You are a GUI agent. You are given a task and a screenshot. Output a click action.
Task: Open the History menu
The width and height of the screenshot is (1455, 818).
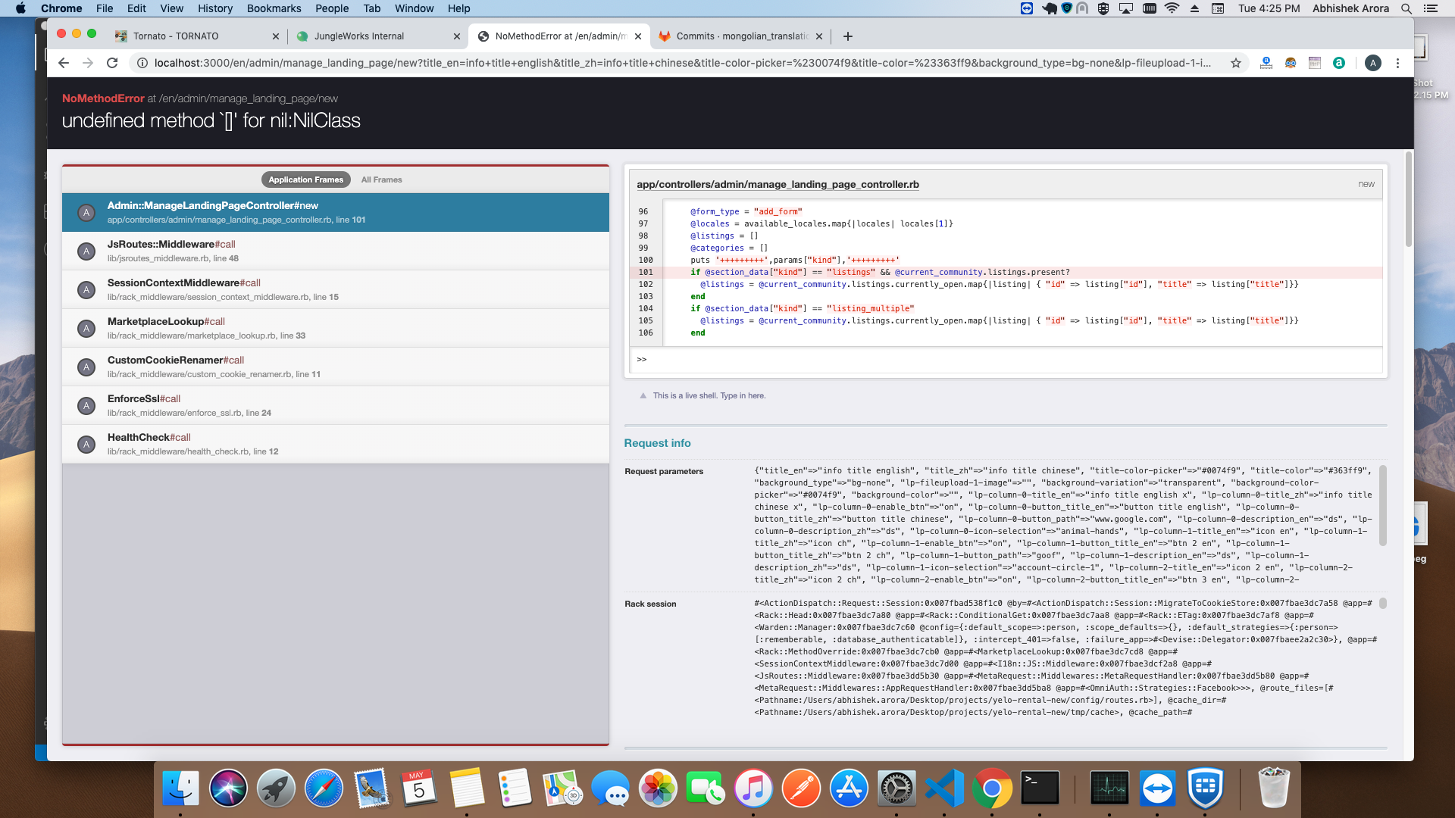(x=215, y=8)
